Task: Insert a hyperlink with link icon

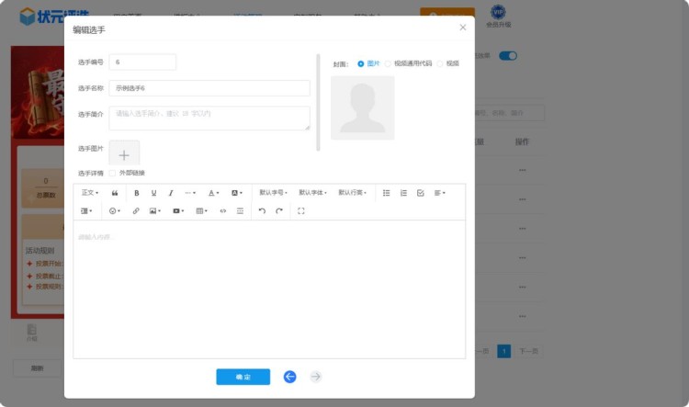Action: [x=136, y=210]
